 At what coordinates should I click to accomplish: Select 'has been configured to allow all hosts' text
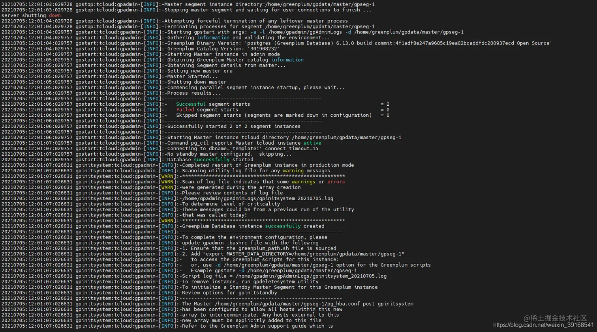point(238,309)
